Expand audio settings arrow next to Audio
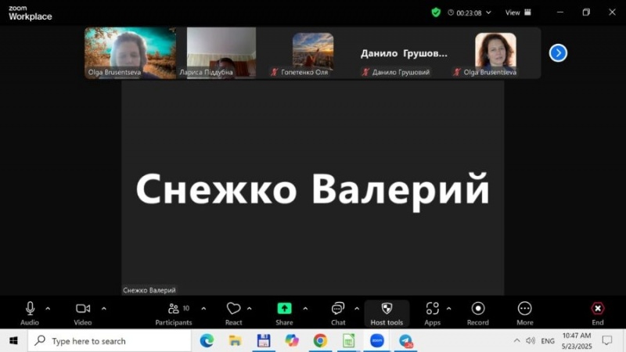 [x=48, y=308]
